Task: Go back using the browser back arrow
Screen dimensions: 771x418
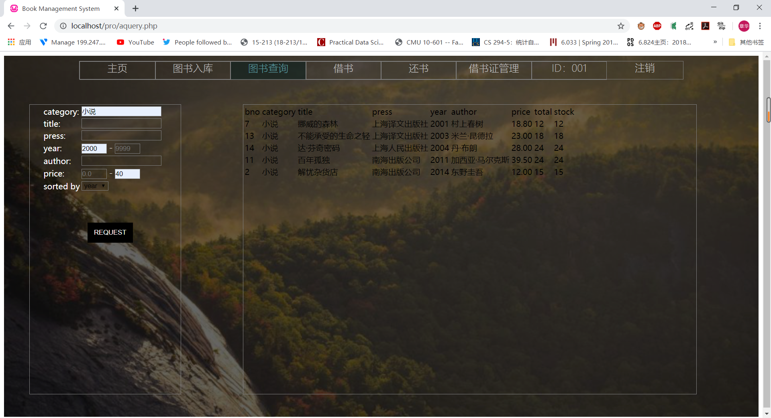Action: (x=11, y=26)
